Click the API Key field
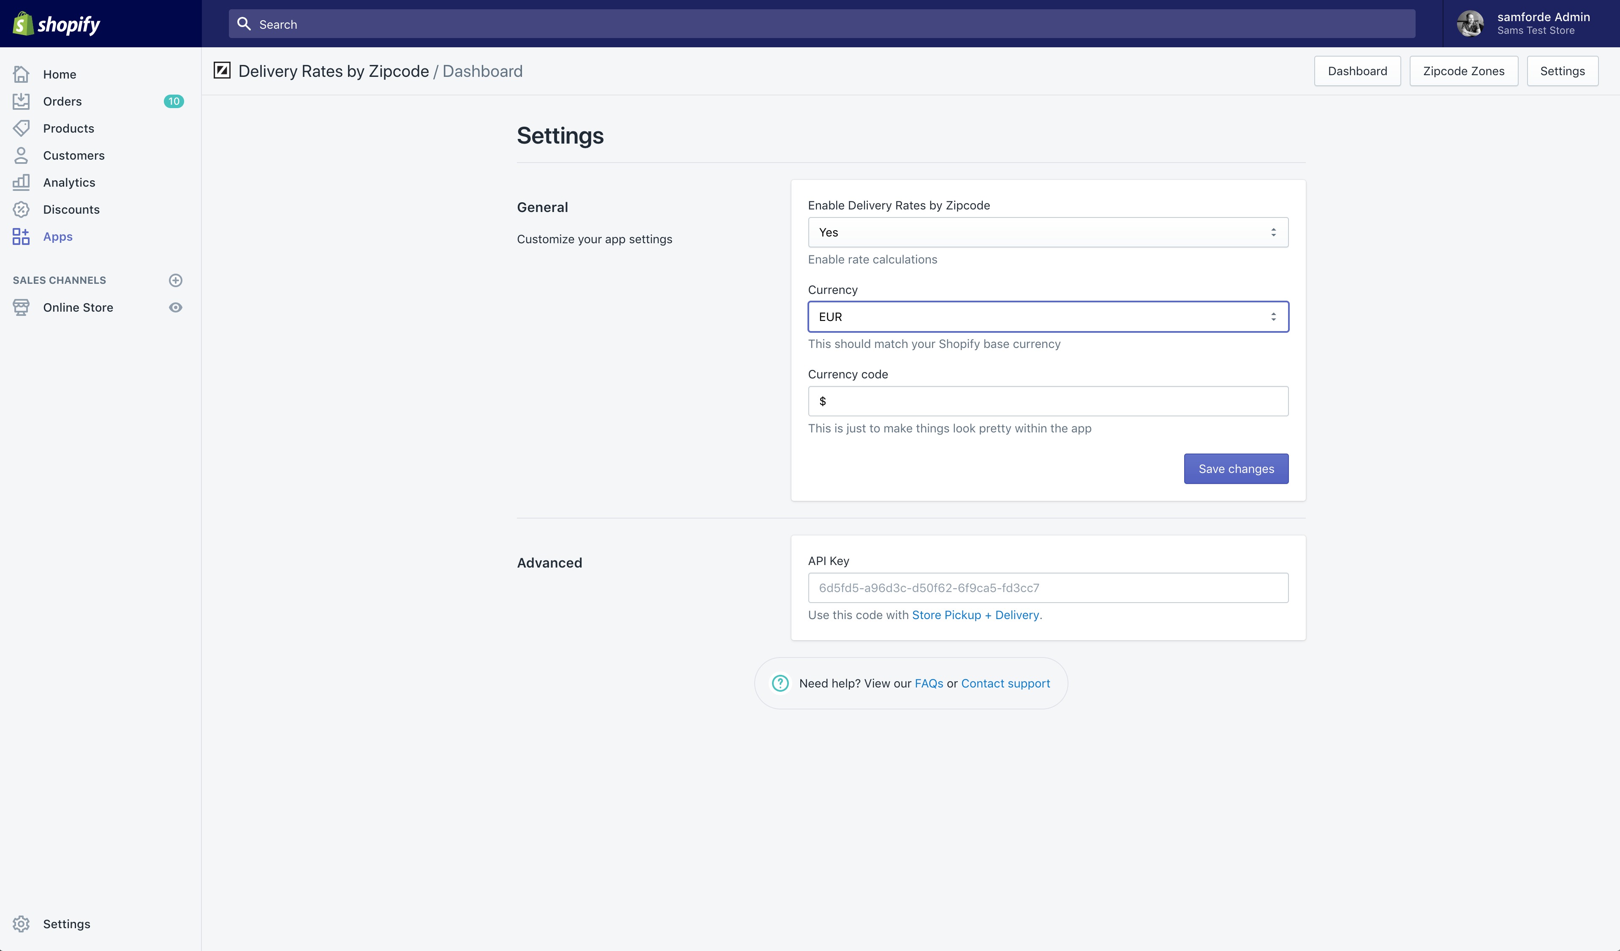Viewport: 1620px width, 951px height. 1048,588
